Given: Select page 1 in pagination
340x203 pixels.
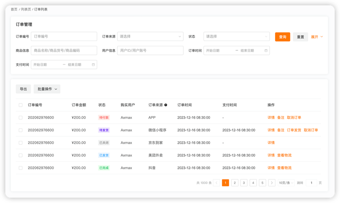Looking at the screenshot, I should pyautogui.click(x=225, y=183).
